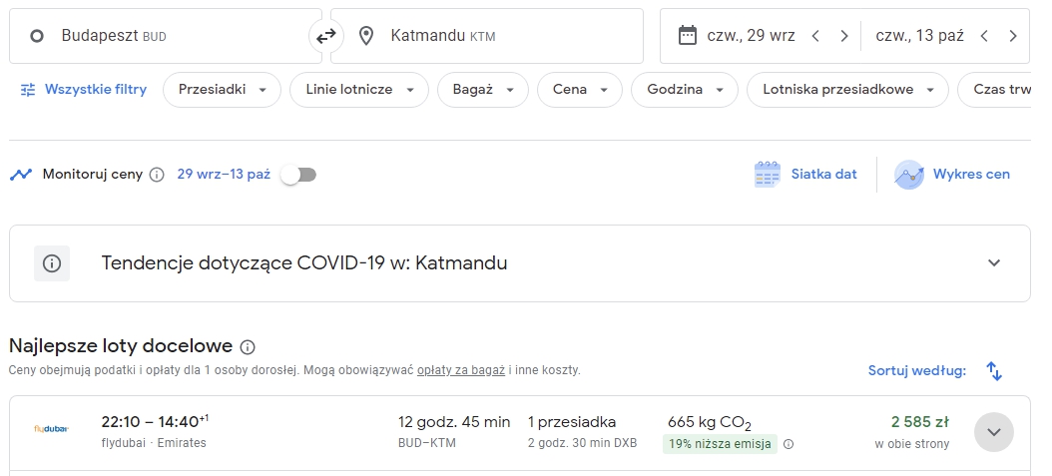Click 1 przesiadka stop info
Image resolution: width=1052 pixels, height=476 pixels.
click(x=572, y=422)
